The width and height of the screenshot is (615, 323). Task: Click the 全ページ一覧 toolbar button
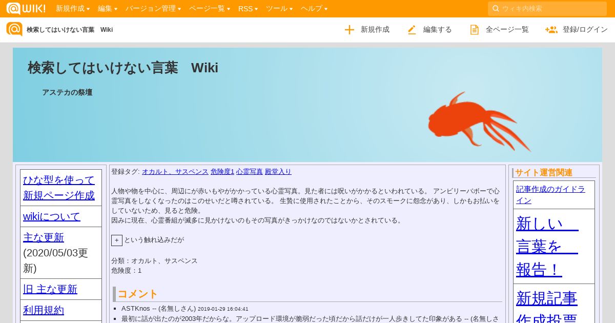coord(499,30)
